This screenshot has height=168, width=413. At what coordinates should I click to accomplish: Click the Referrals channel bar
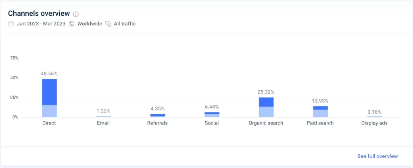click(x=158, y=115)
